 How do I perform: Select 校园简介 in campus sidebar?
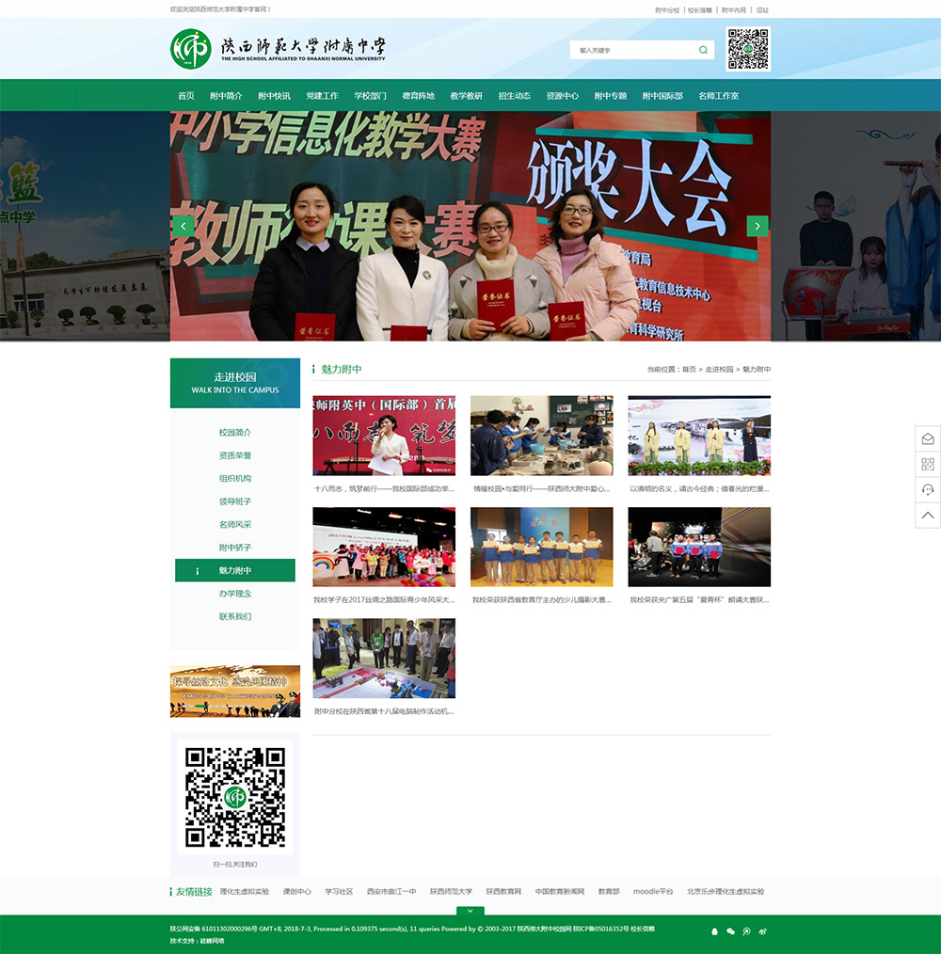235,433
